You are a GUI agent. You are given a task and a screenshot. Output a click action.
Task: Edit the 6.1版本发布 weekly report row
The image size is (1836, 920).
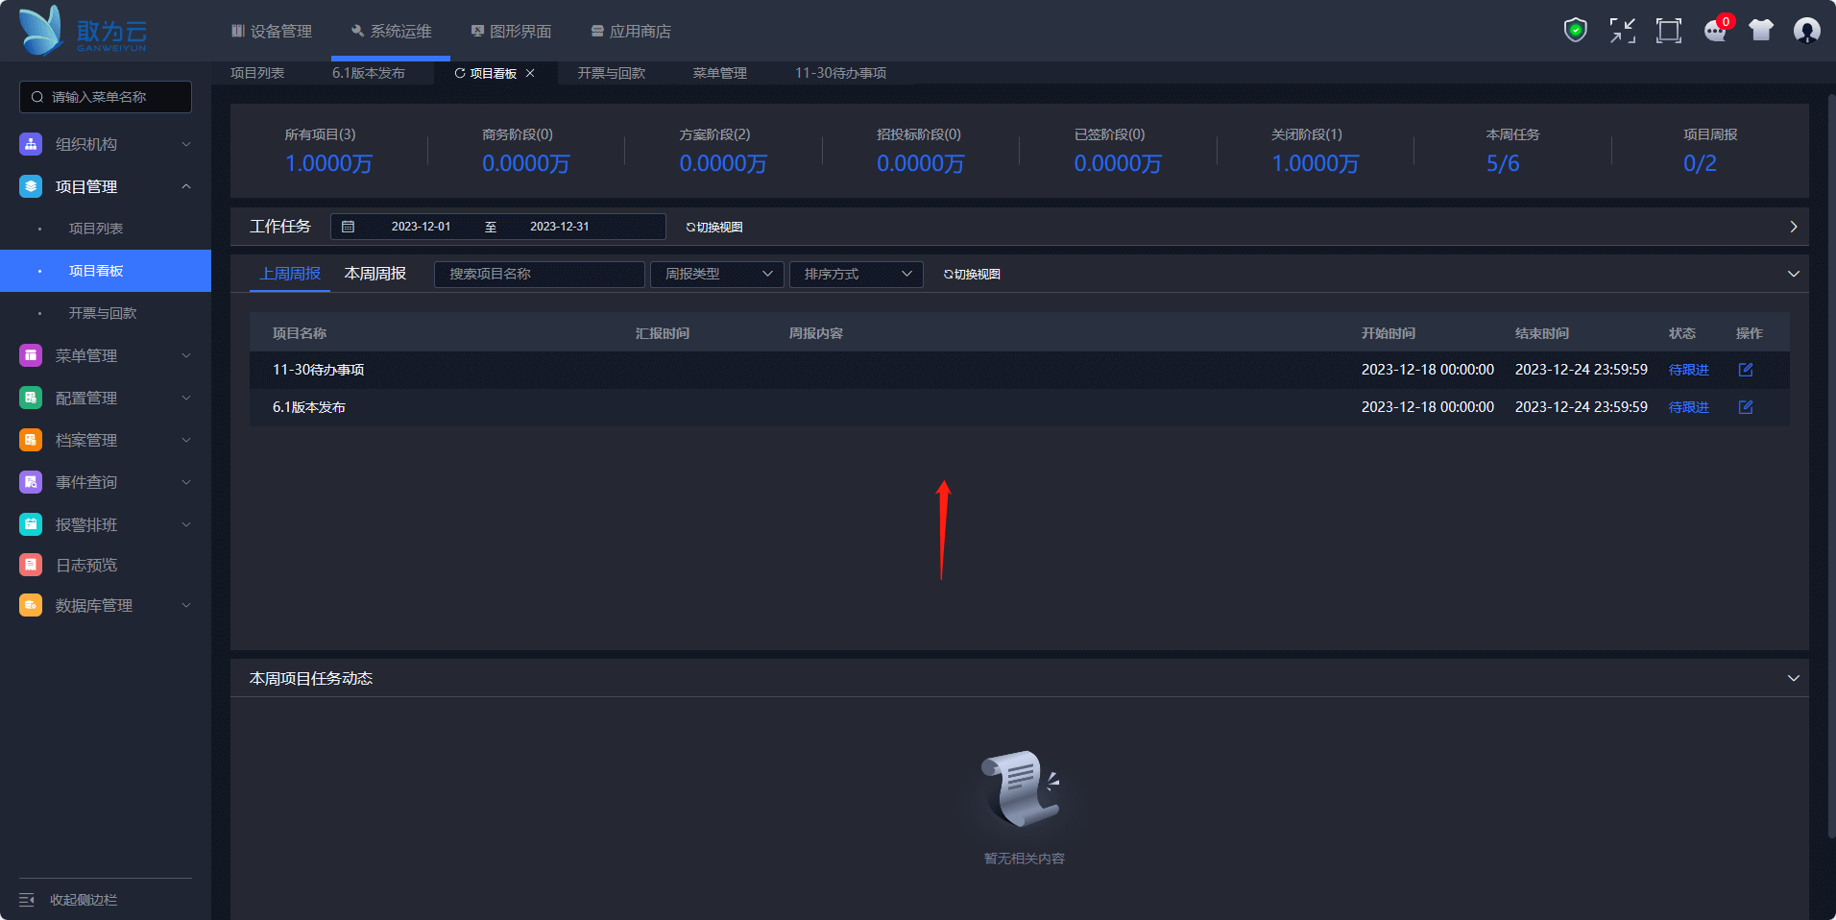[x=1746, y=407]
